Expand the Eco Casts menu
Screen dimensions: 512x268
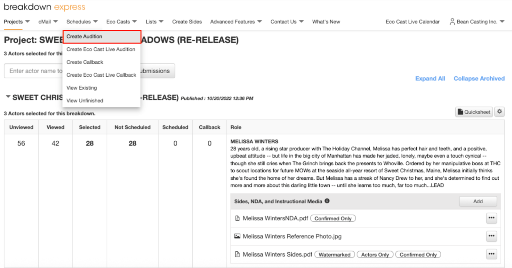(122, 22)
